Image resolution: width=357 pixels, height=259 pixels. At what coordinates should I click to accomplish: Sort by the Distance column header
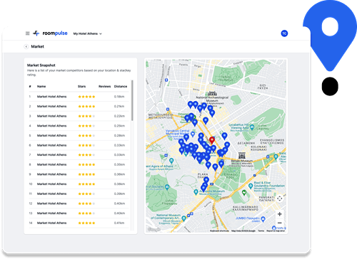pyautogui.click(x=121, y=86)
